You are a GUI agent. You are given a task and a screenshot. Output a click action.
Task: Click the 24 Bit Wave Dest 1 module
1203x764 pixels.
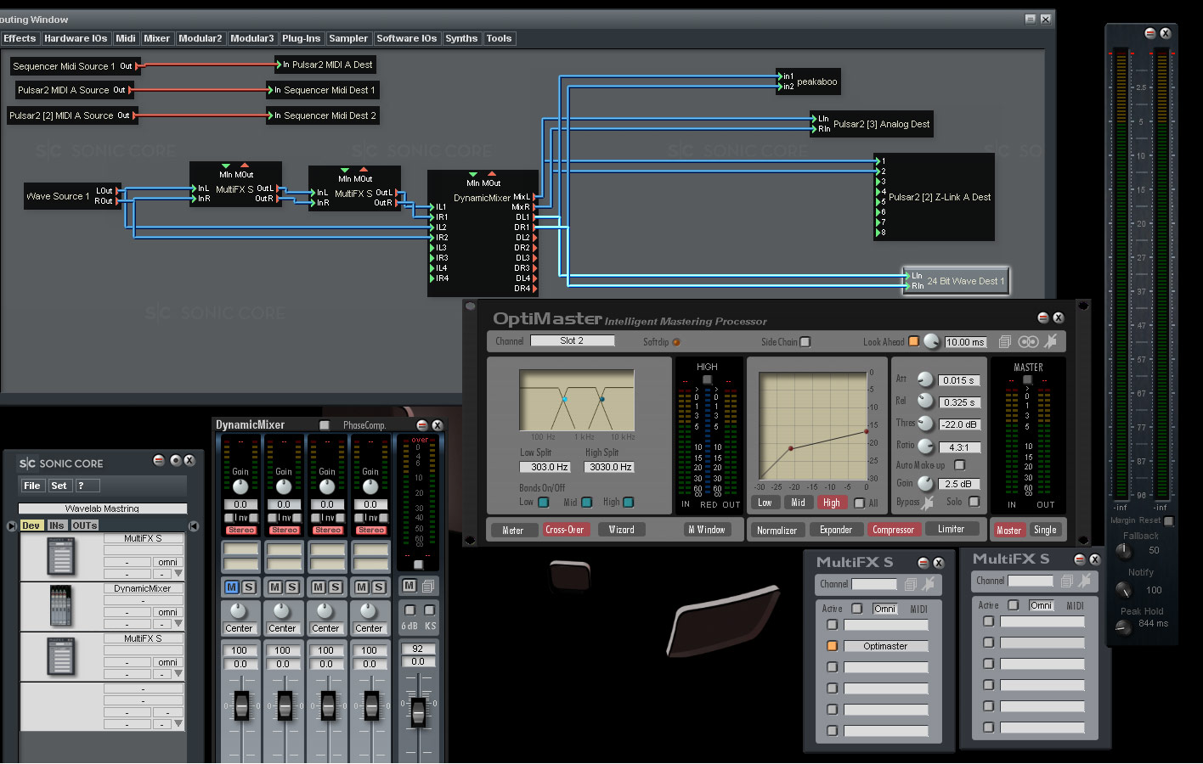[x=956, y=280]
